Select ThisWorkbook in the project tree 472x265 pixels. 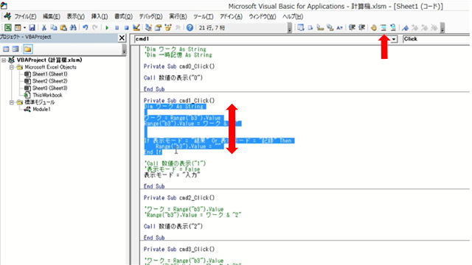(47, 95)
